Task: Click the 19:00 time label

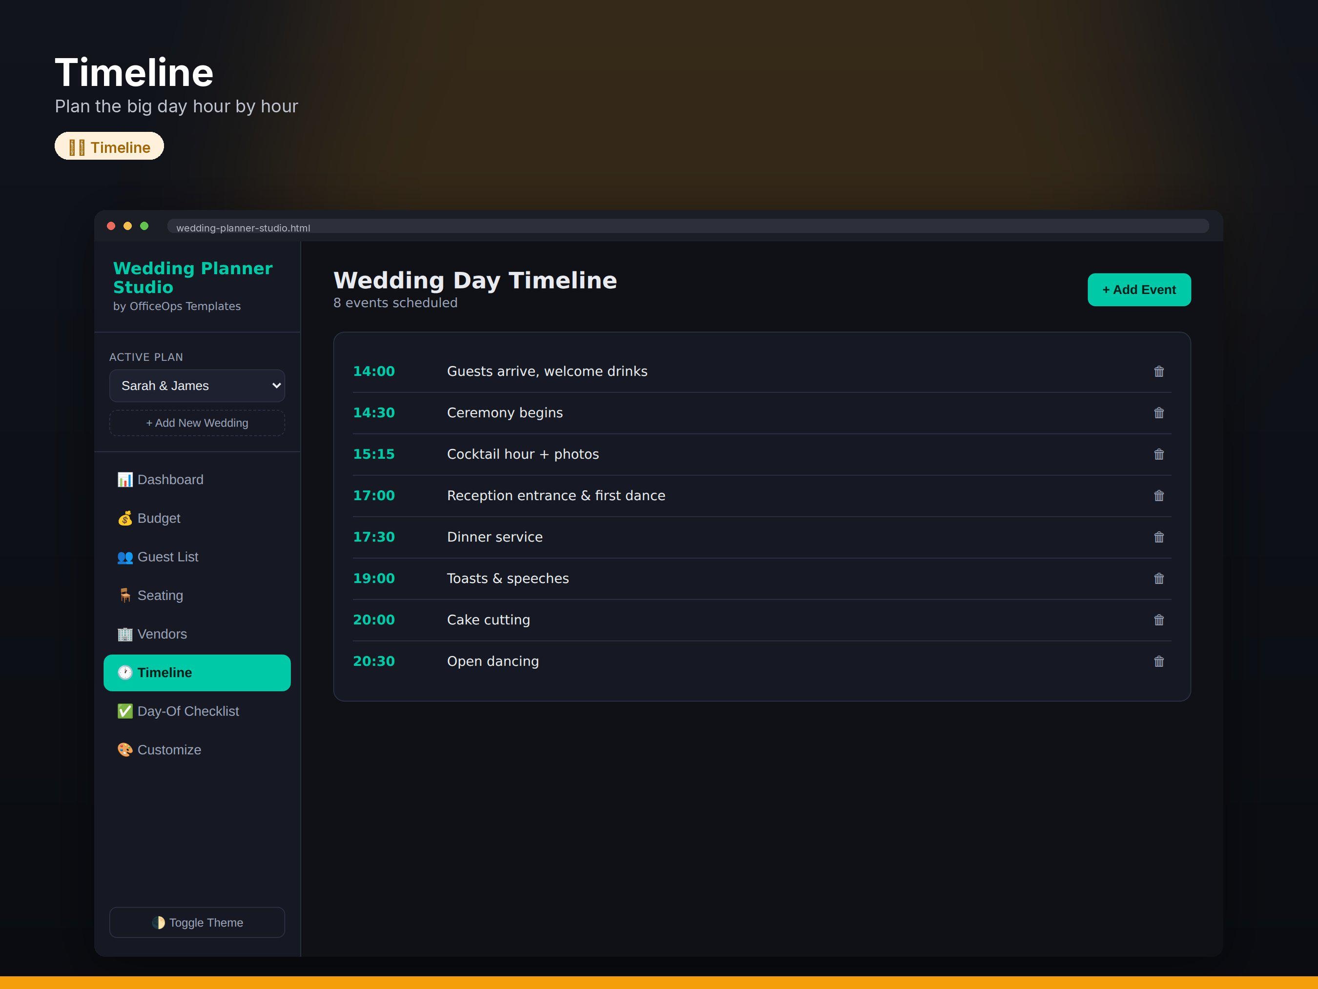Action: pyautogui.click(x=373, y=578)
